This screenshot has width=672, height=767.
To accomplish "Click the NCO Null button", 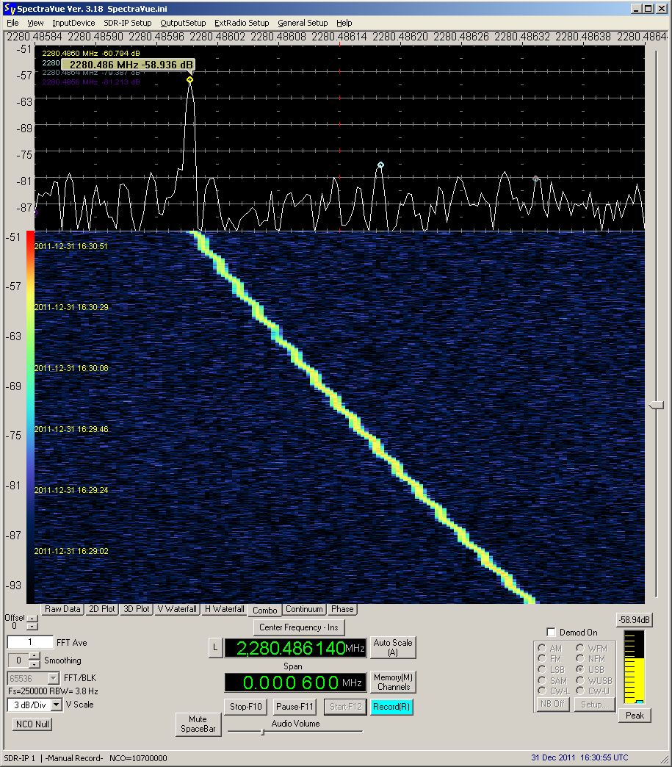I will point(32,724).
